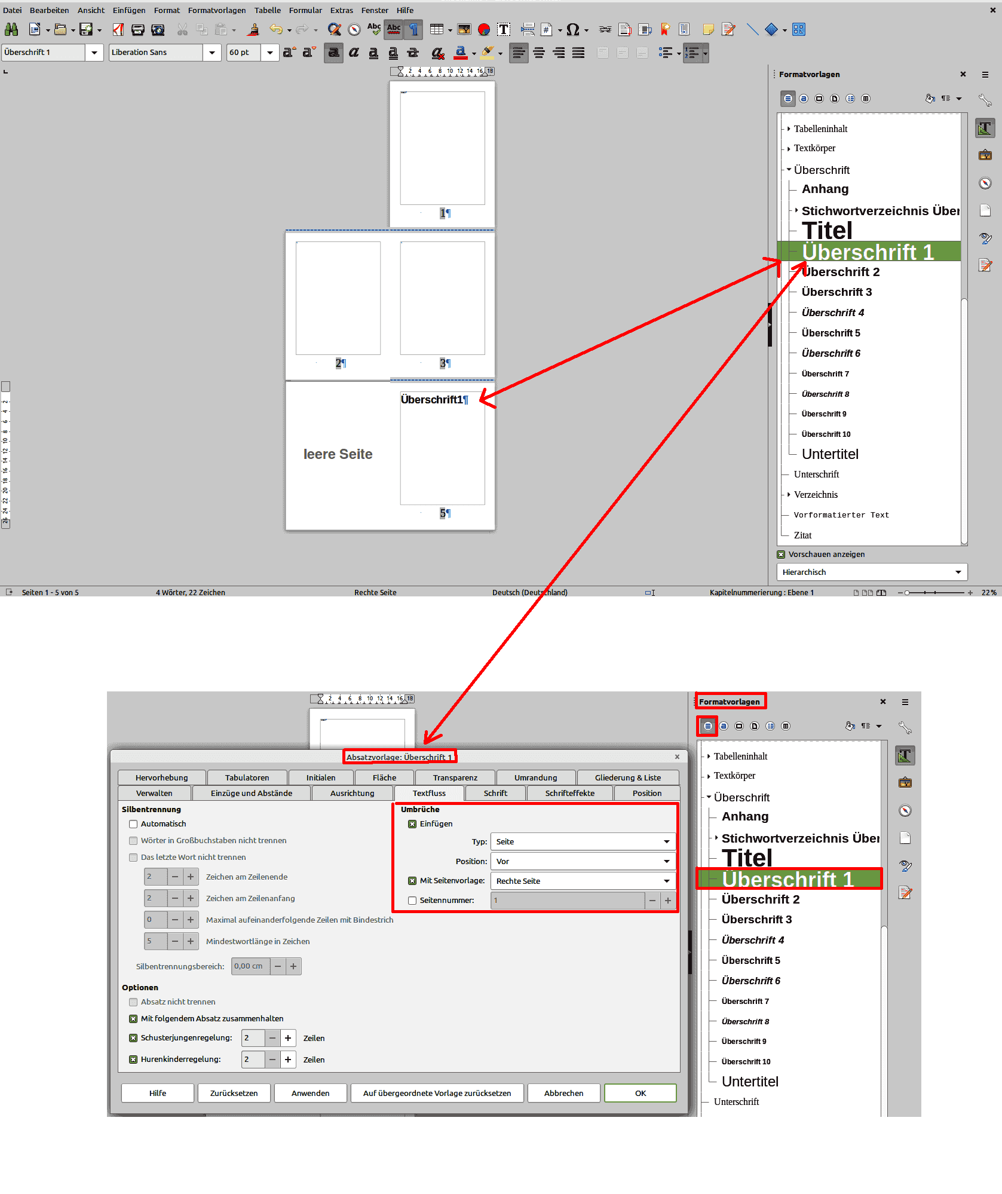
Task: Open the Hierarchisch filter dropdown
Action: coord(871,572)
